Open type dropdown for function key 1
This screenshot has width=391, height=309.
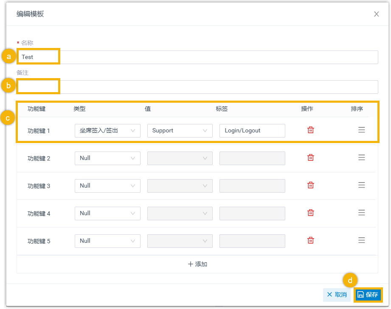107,131
